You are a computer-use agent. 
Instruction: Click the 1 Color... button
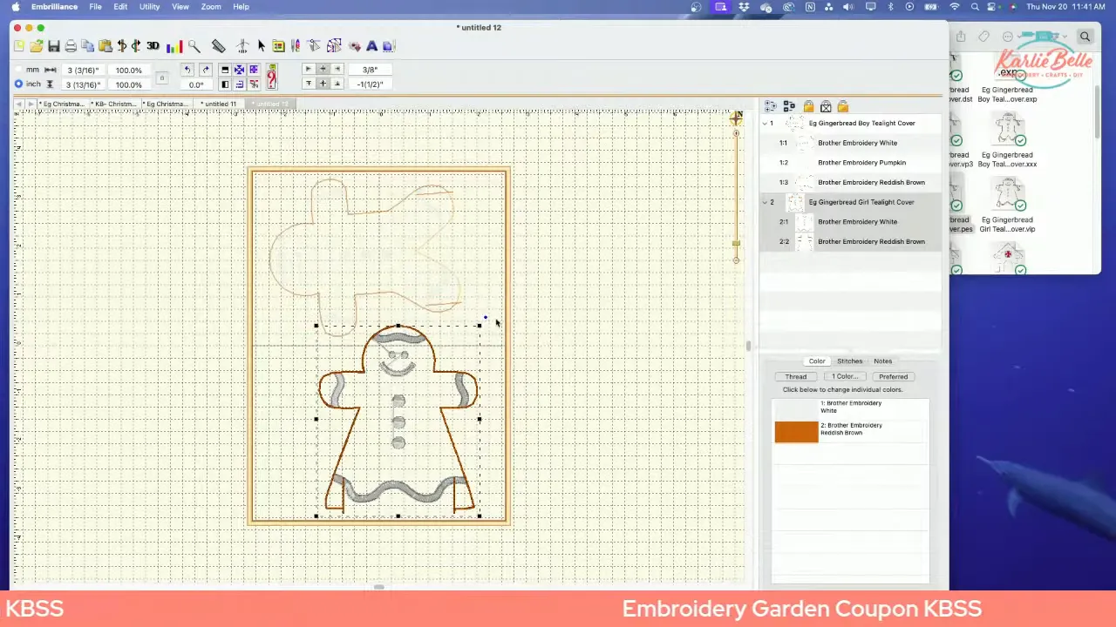pos(844,377)
